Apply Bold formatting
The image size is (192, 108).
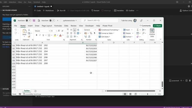coord(37,35)
